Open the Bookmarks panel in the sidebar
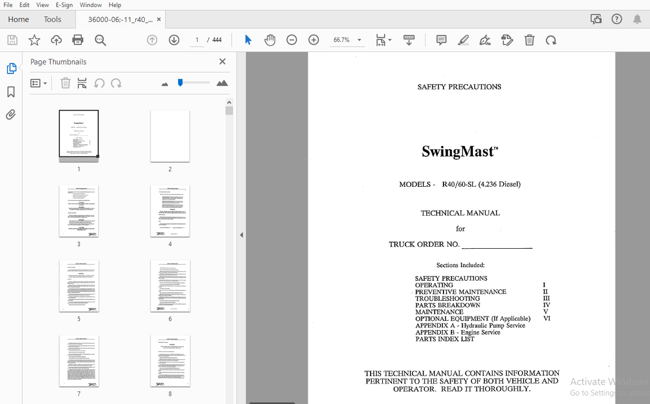 (11, 92)
